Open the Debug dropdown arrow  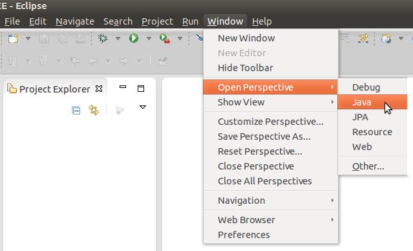(118, 39)
